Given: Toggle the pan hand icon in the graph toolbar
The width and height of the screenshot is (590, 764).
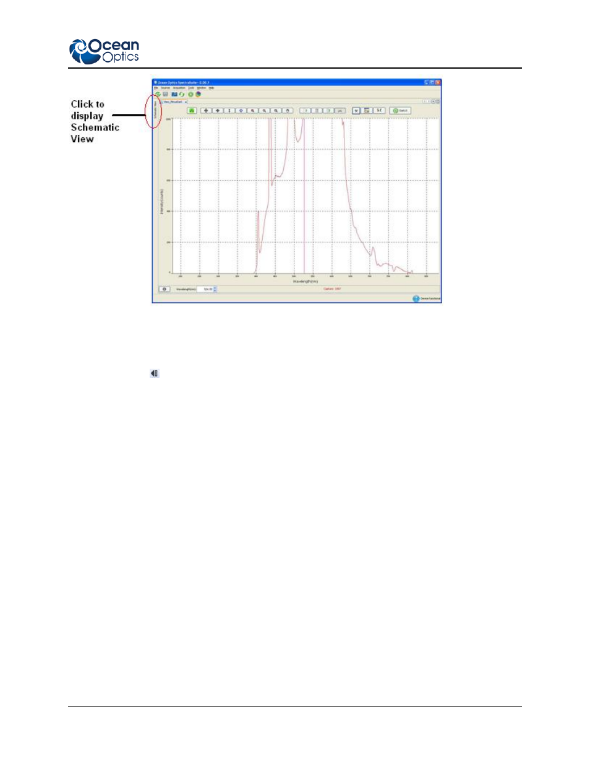Looking at the screenshot, I should [x=288, y=111].
